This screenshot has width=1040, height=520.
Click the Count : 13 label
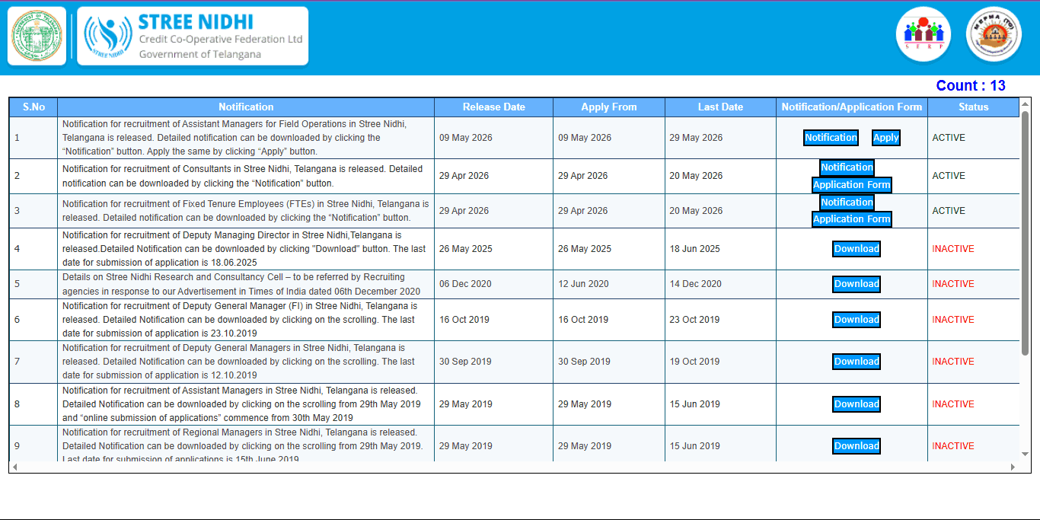coord(971,86)
